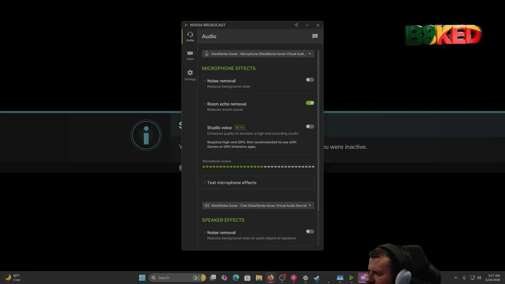Screen dimensions: 505x284
Task: Click the 'Microphone output' label
Action: (217, 161)
